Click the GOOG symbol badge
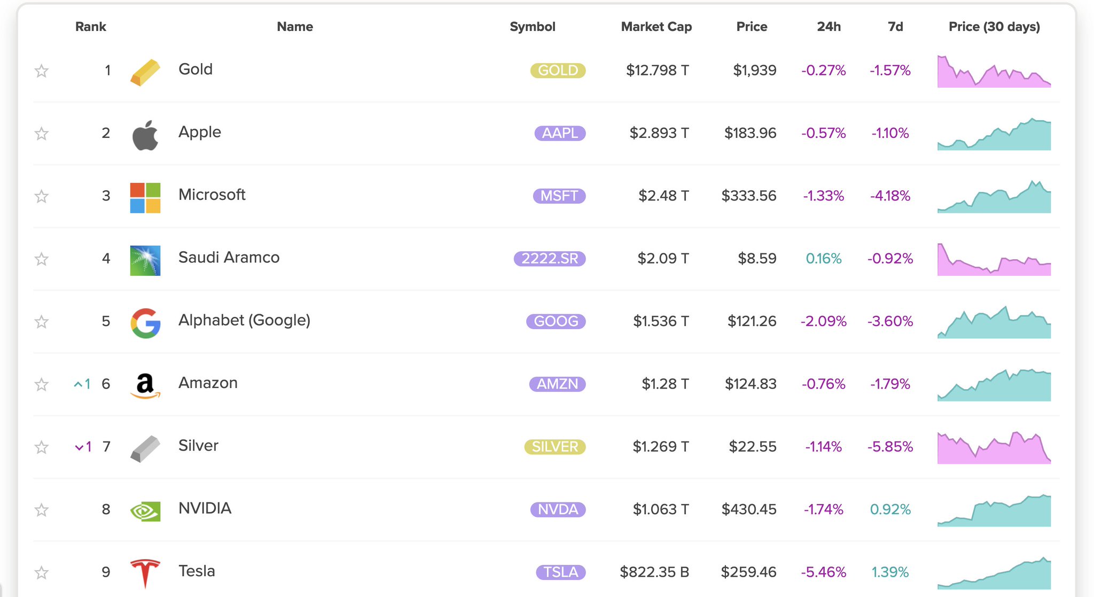1094x597 pixels. point(556,321)
